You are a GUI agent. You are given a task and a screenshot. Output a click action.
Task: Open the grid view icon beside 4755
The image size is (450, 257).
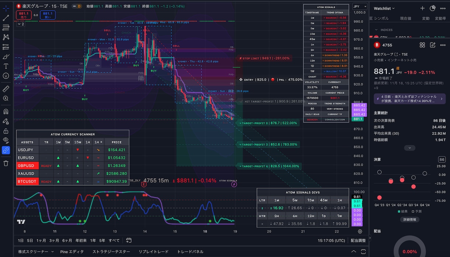pos(422,45)
